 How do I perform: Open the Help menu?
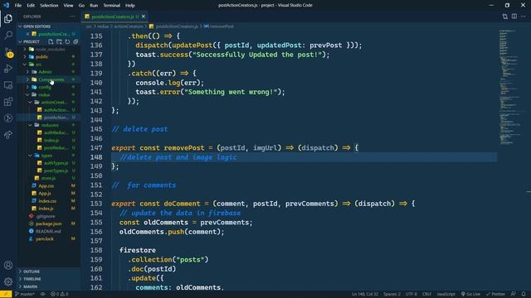pyautogui.click(x=130, y=6)
